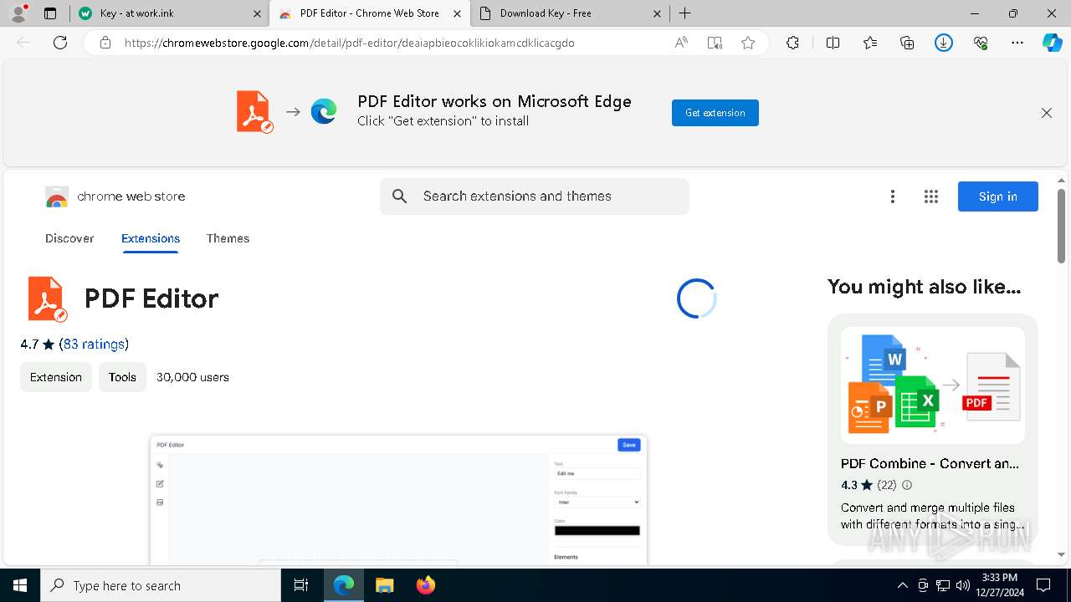Screen dimensions: 1071x602
Task: Open immersive reader icon
Action: point(715,43)
